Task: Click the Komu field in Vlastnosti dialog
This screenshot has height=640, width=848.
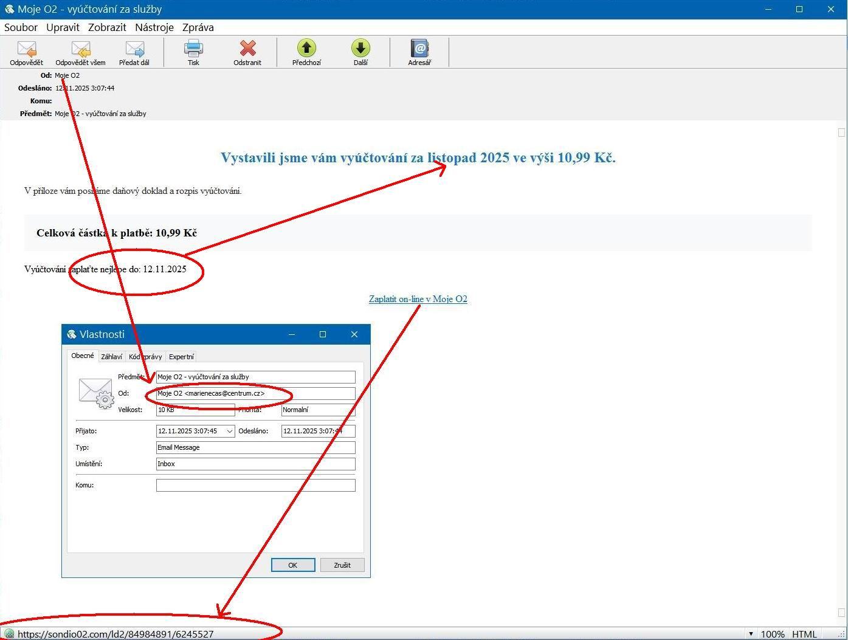Action: pyautogui.click(x=255, y=485)
